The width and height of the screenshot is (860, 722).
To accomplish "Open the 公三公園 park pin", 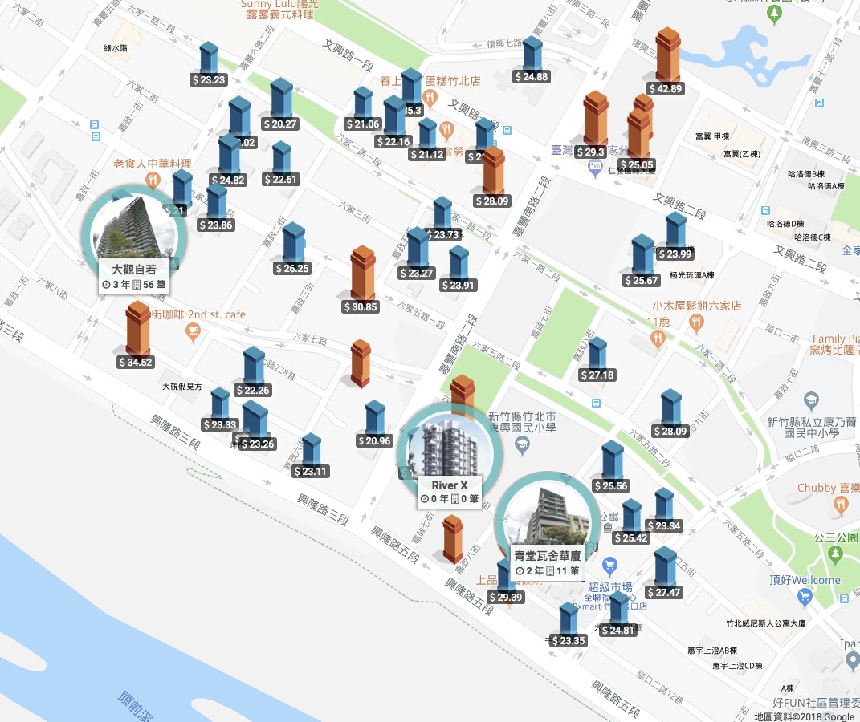I will pos(835,556).
